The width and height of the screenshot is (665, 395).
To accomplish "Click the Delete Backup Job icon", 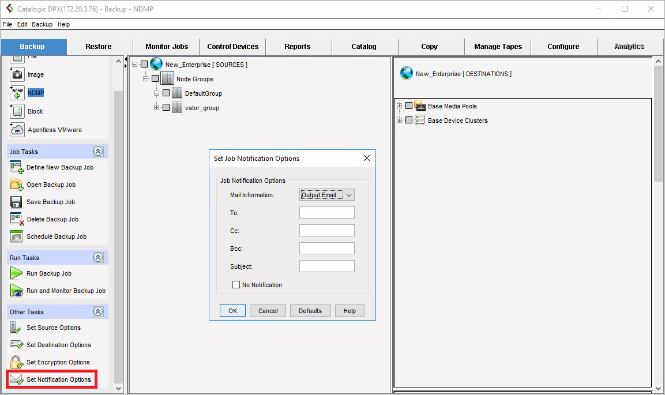I will point(17,219).
